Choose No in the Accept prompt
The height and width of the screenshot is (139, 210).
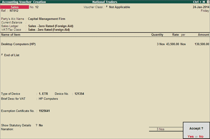201,136
